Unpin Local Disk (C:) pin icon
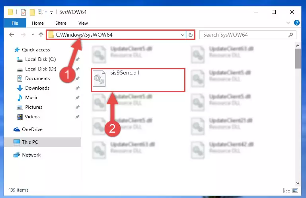Screen dimensions: 306x198 pos(78,59)
